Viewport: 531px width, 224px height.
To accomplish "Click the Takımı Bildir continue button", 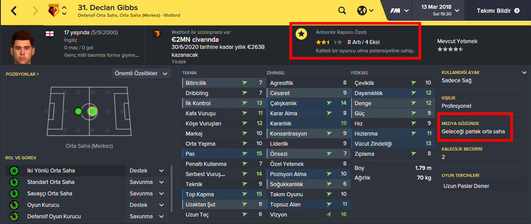I will (498, 11).
